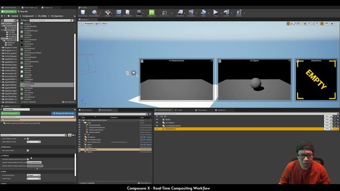Click CX_Utility in breadcrumb path
The height and width of the screenshot is (191, 340).
[x=42, y=16]
